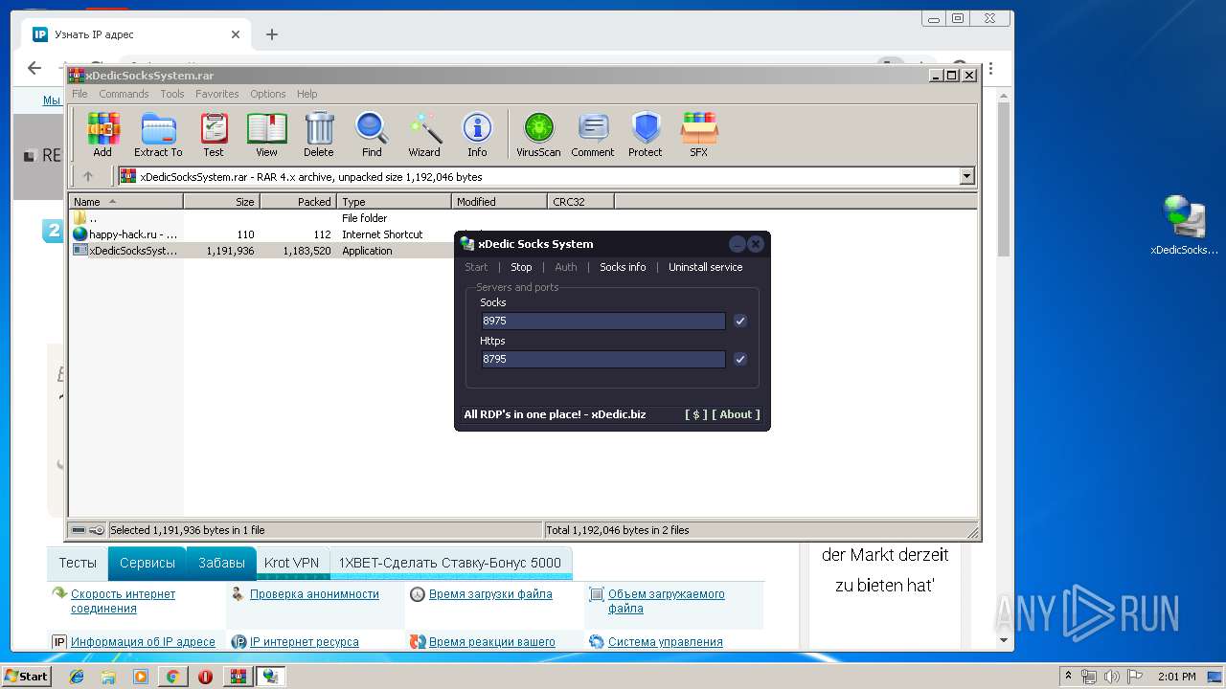Click the Extract To toolbar icon

158,134
